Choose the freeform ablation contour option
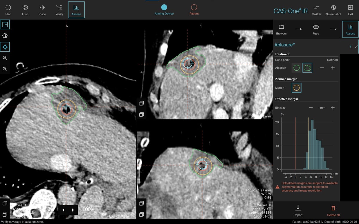The height and width of the screenshot is (224, 359). point(307,68)
